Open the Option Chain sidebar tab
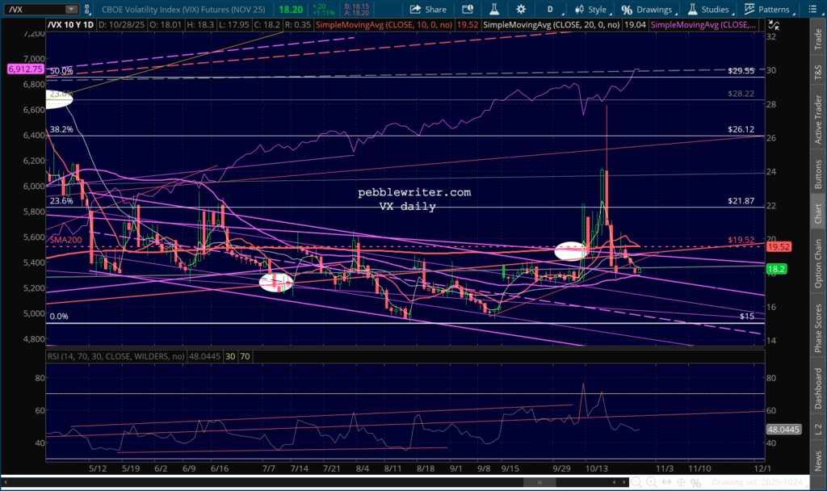 pyautogui.click(x=818, y=263)
